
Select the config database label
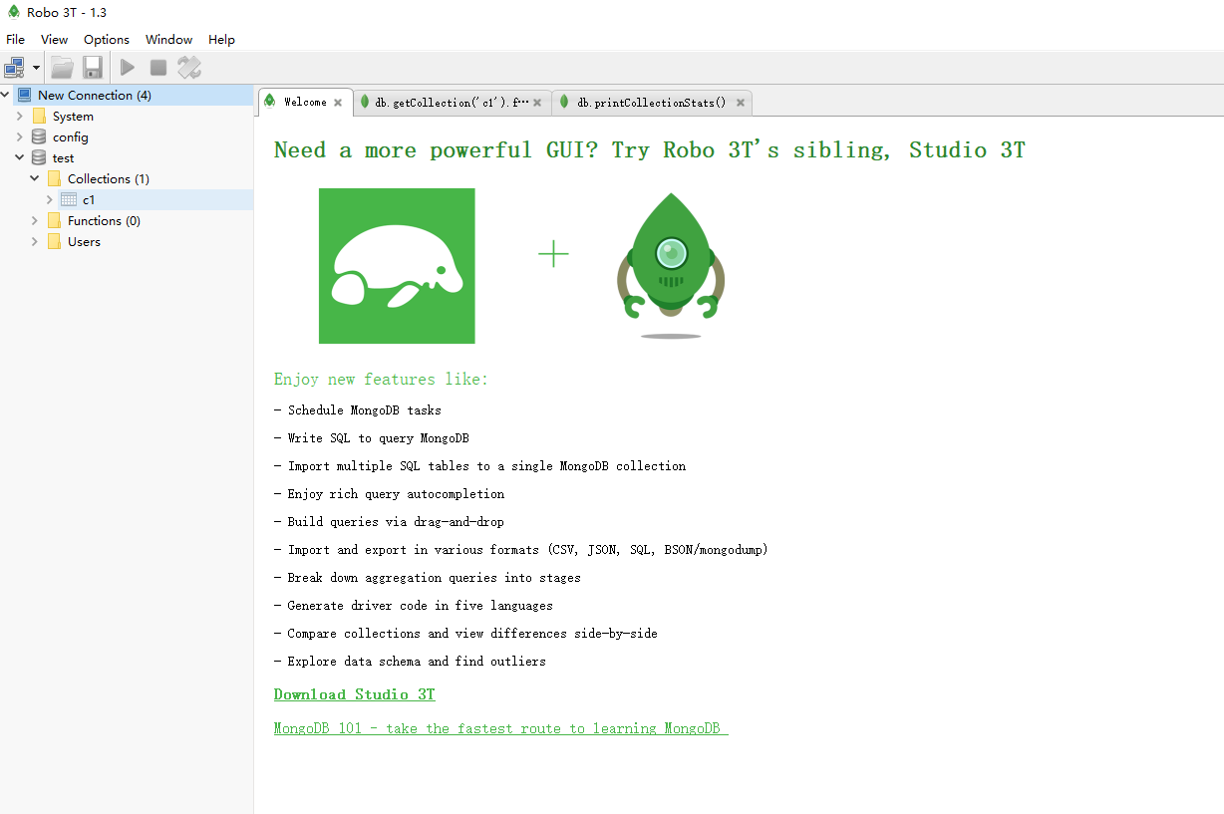(x=71, y=137)
